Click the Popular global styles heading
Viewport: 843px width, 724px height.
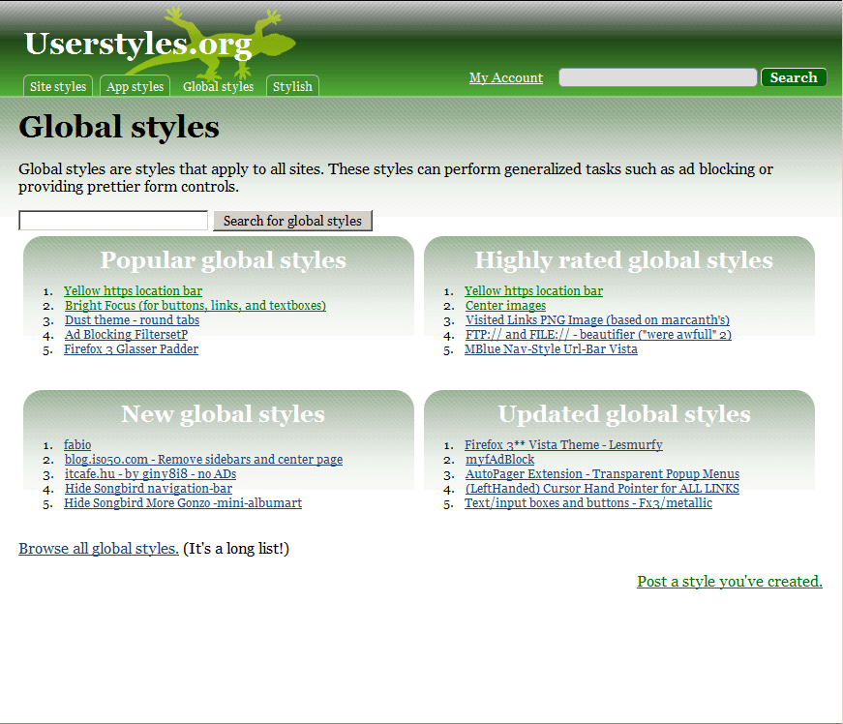click(x=224, y=260)
